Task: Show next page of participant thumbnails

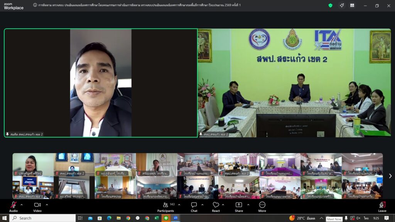Action: (x=390, y=176)
